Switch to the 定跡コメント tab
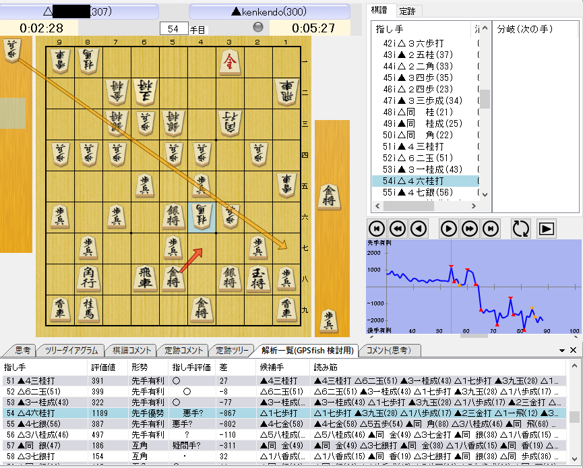583x468 pixels. pos(183,351)
